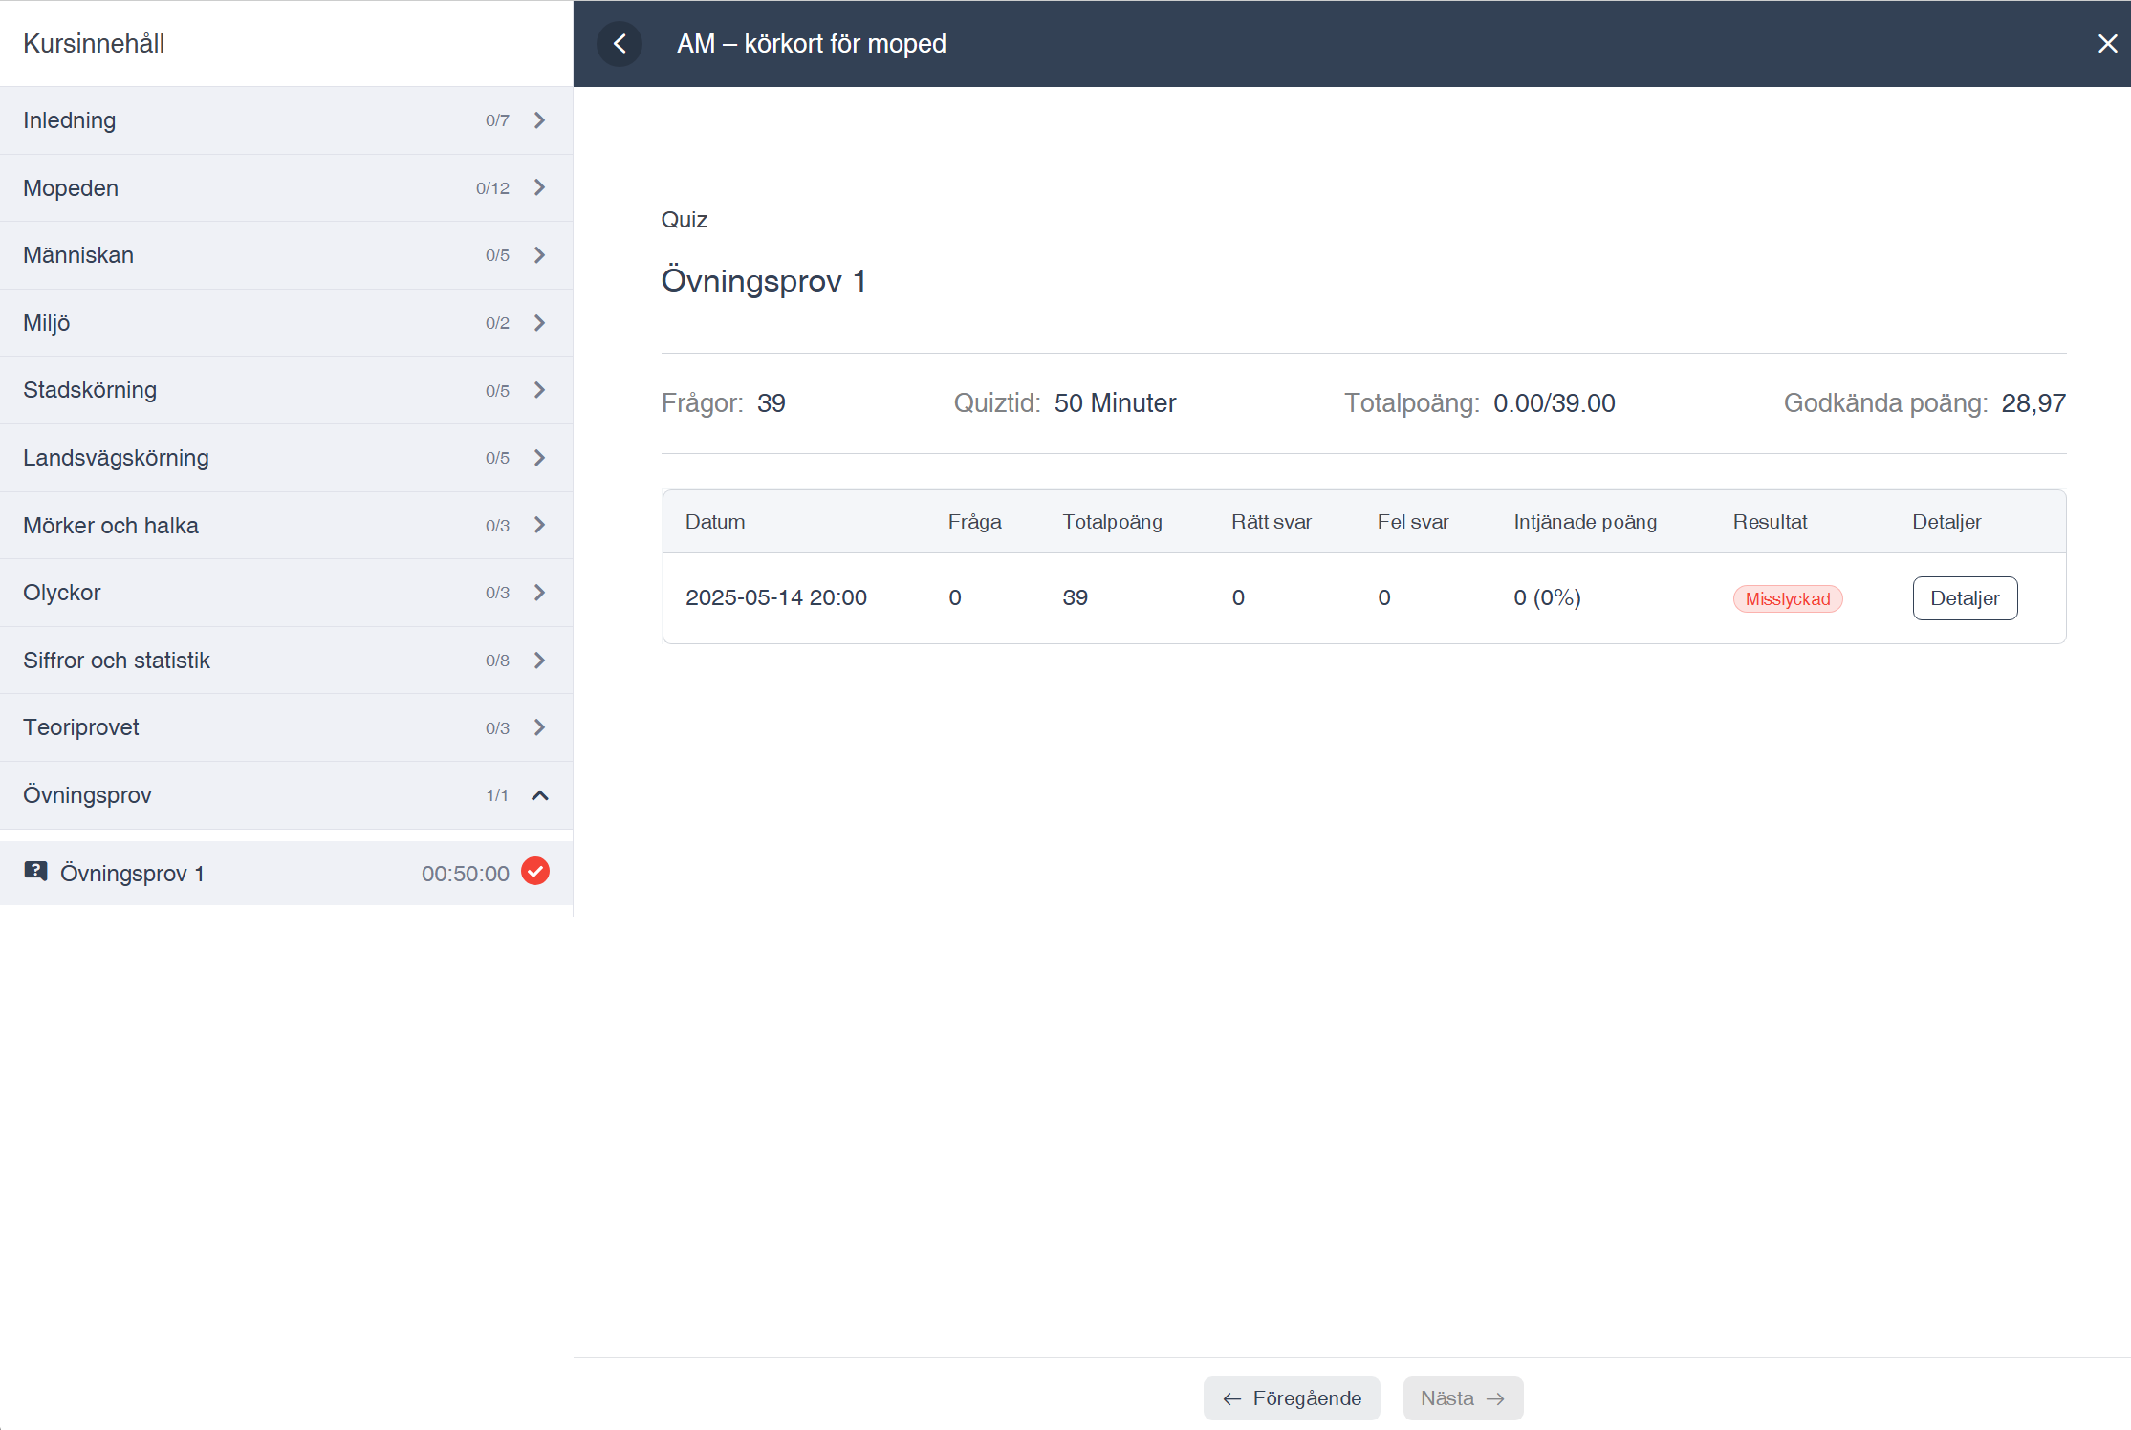This screenshot has width=2131, height=1430.
Task: Collapse the Övningsprov section chevron
Action: pos(540,795)
